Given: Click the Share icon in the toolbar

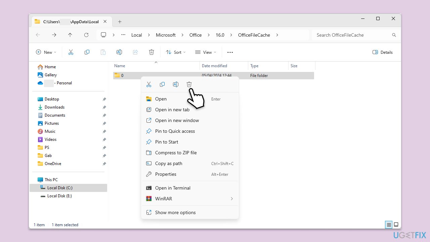Looking at the screenshot, I should point(135,52).
